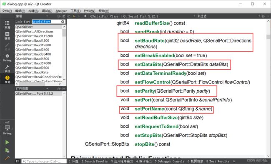The width and height of the screenshot is (271, 164).
Task: Open the 5 Debugger Console pane
Action: coord(169,161)
